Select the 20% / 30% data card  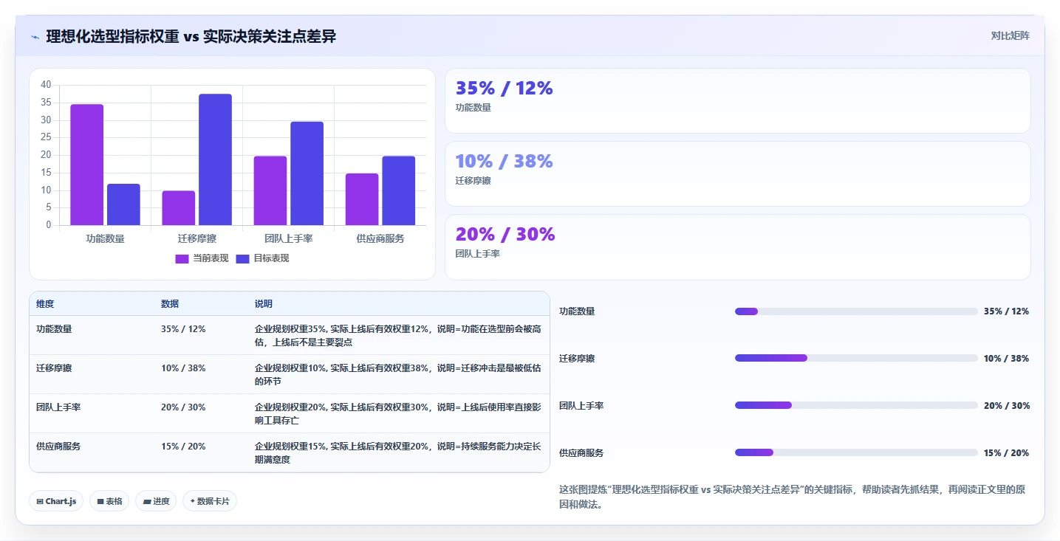(737, 247)
